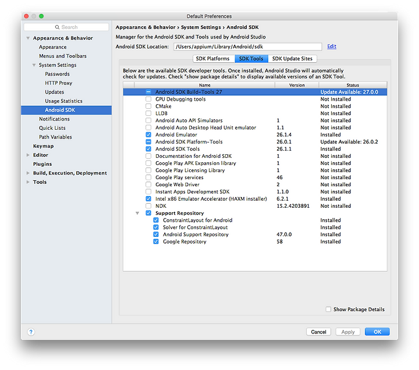This screenshot has height=370, width=419.
Task: Open Path Variables settings
Action: [x=55, y=137]
